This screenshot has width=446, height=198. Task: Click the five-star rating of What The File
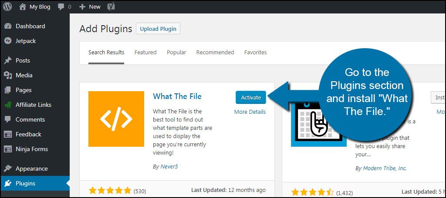(x=110, y=190)
